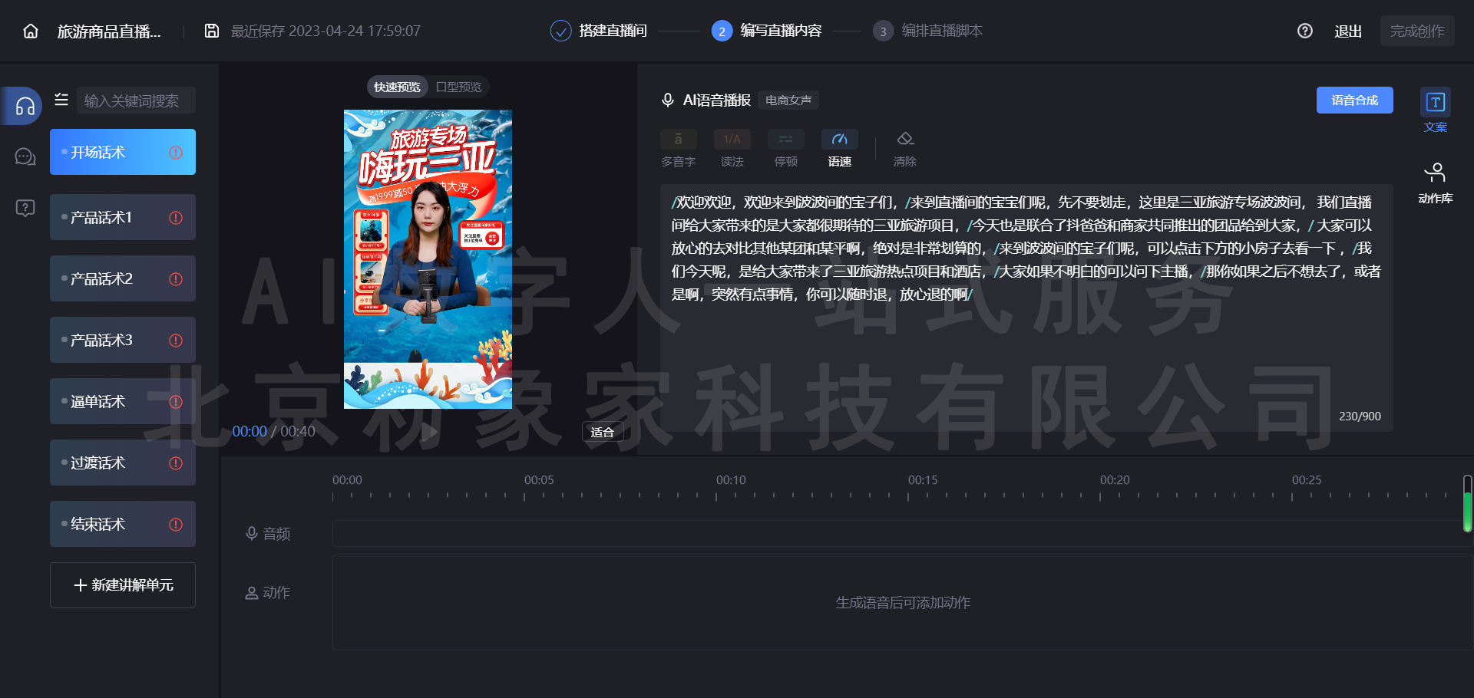Save the project with the save icon

tap(211, 31)
